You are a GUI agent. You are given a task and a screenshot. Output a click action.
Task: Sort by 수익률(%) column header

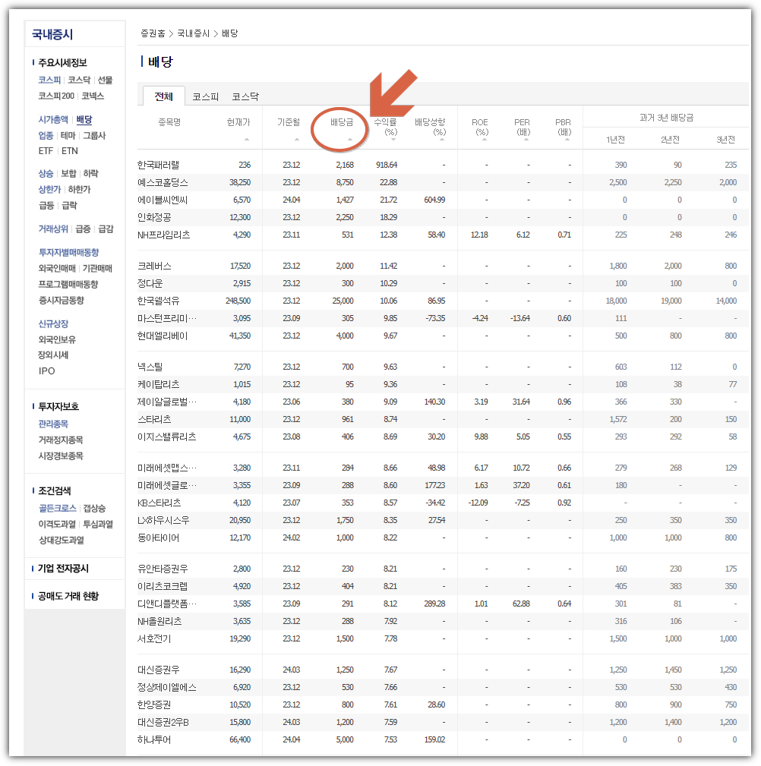[x=385, y=127]
